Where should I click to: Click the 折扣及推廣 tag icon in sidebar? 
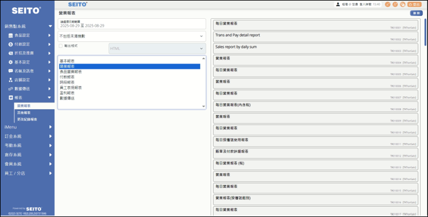(10, 53)
